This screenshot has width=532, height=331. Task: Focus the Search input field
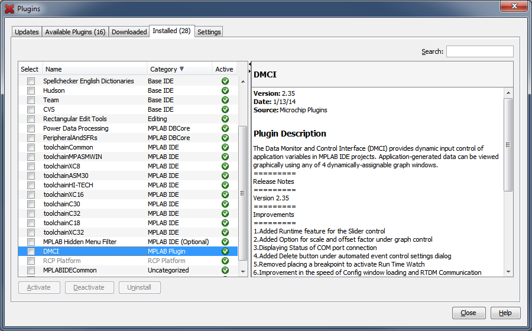coord(479,52)
